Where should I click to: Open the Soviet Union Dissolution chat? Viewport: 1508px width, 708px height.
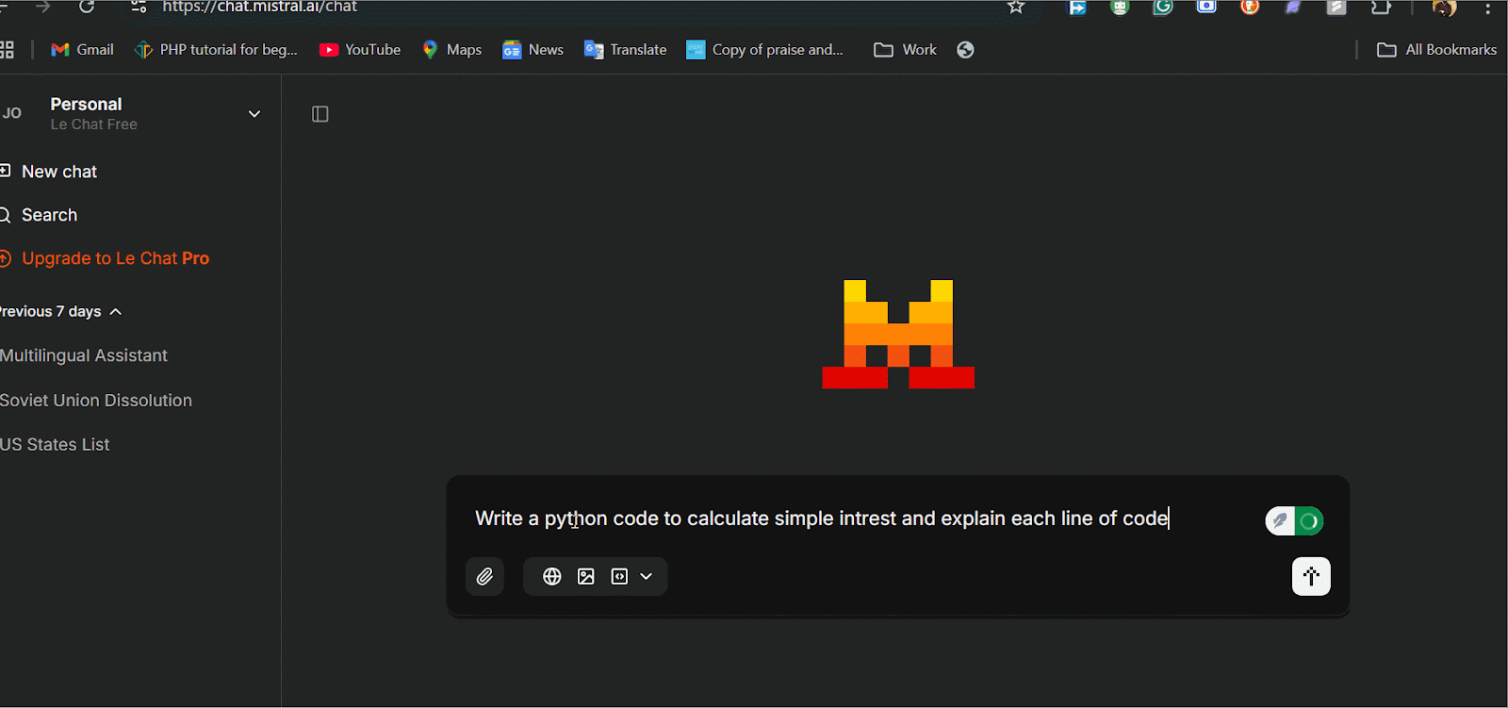(x=96, y=400)
